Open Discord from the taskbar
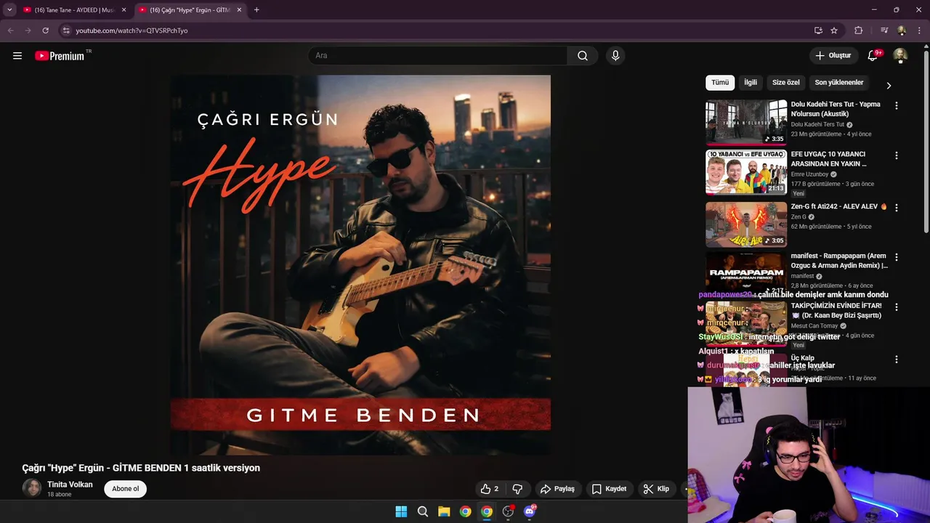 point(530,511)
